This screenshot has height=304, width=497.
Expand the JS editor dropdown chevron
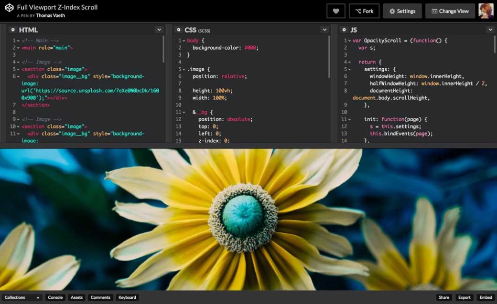coord(490,30)
